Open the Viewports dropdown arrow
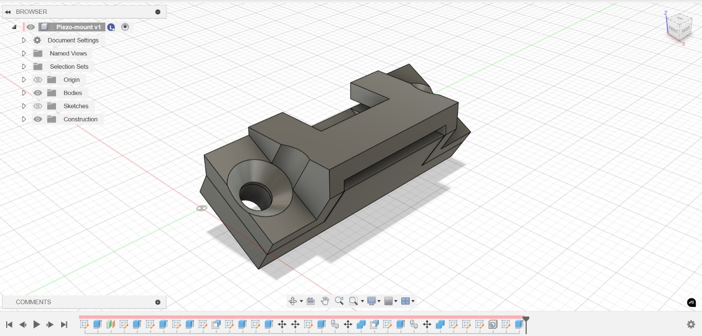Viewport: 702px width, 336px height. coord(413,302)
